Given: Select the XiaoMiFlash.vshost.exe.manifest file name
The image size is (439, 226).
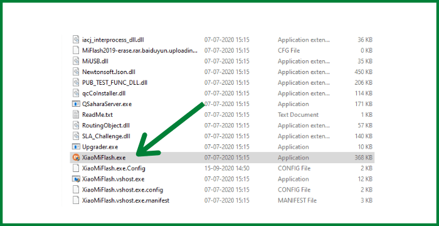Looking at the screenshot, I should coord(125,200).
